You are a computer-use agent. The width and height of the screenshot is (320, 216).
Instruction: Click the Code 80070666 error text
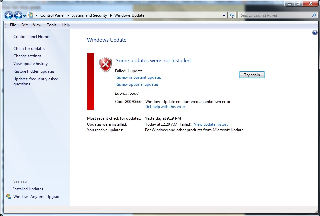pos(128,101)
